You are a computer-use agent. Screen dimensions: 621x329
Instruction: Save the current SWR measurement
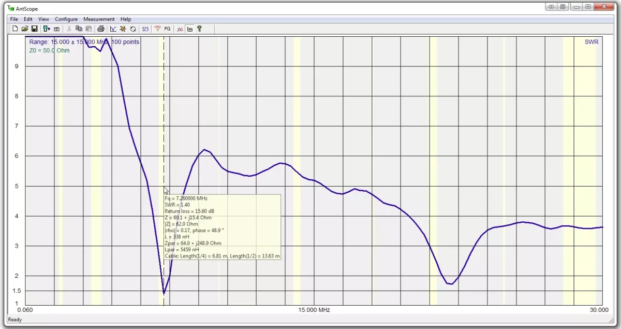(x=34, y=28)
